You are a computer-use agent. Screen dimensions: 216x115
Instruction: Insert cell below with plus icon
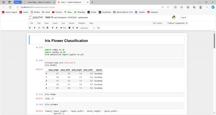(x=35, y=28)
